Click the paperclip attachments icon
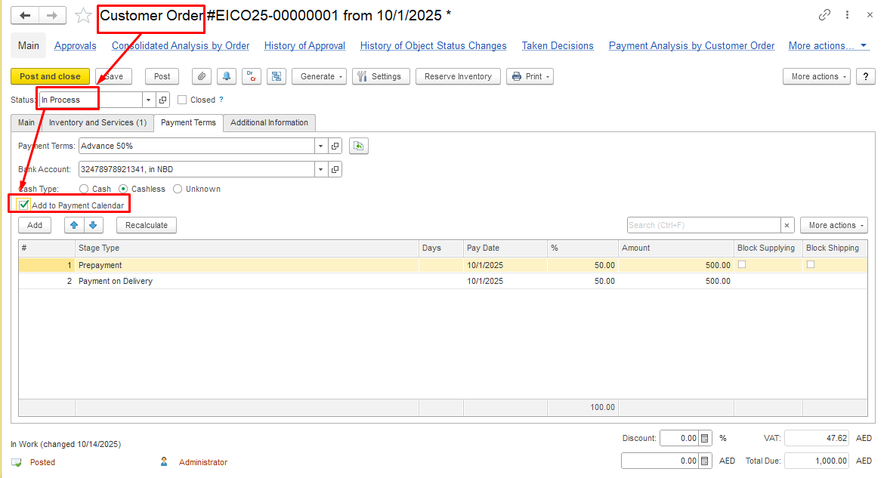Screen dimensions: 890x478 click(x=202, y=76)
